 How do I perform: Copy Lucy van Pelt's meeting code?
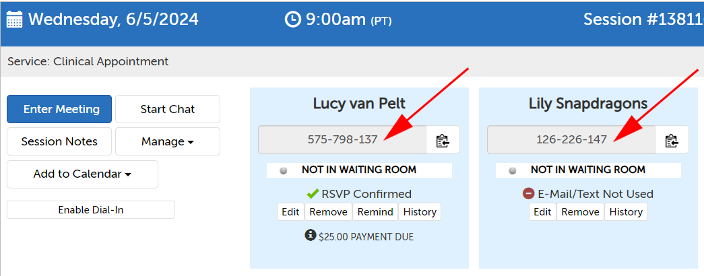[x=443, y=140]
